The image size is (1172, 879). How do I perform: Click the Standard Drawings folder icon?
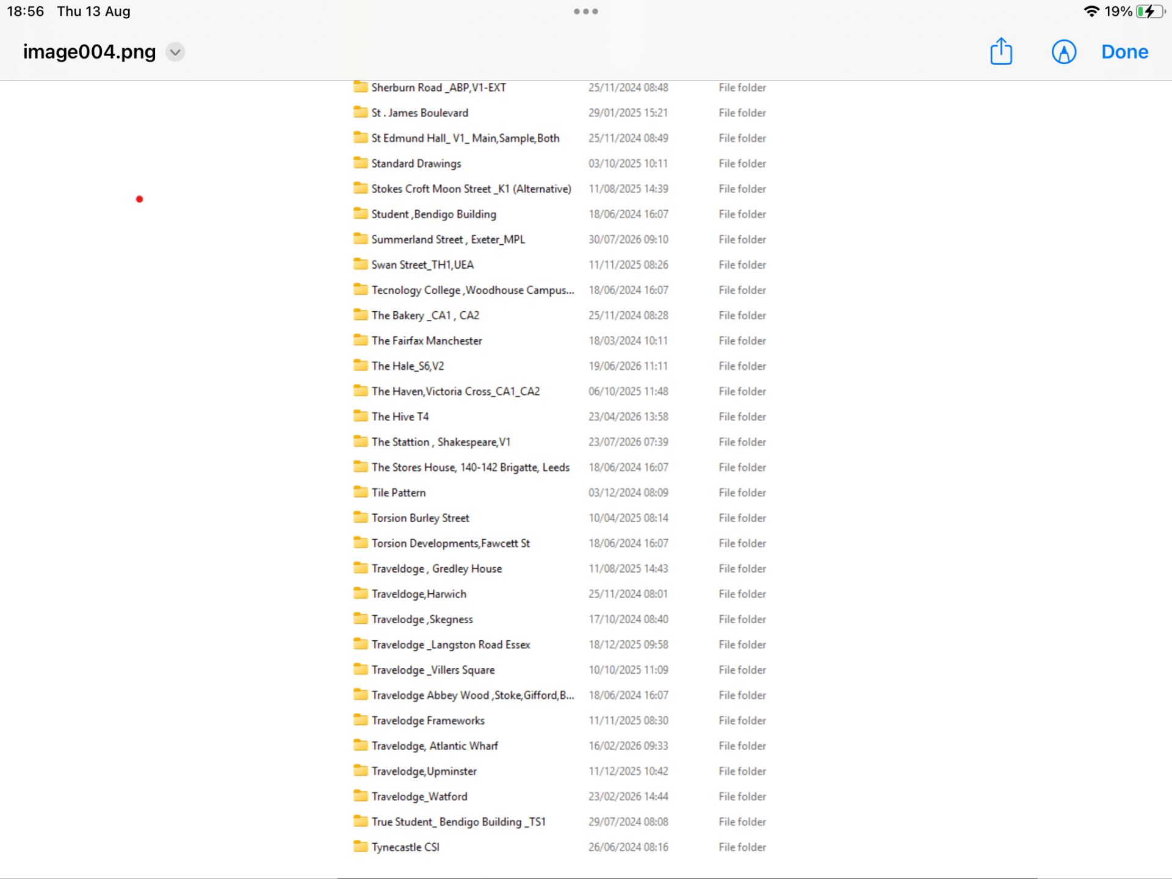pyautogui.click(x=361, y=163)
